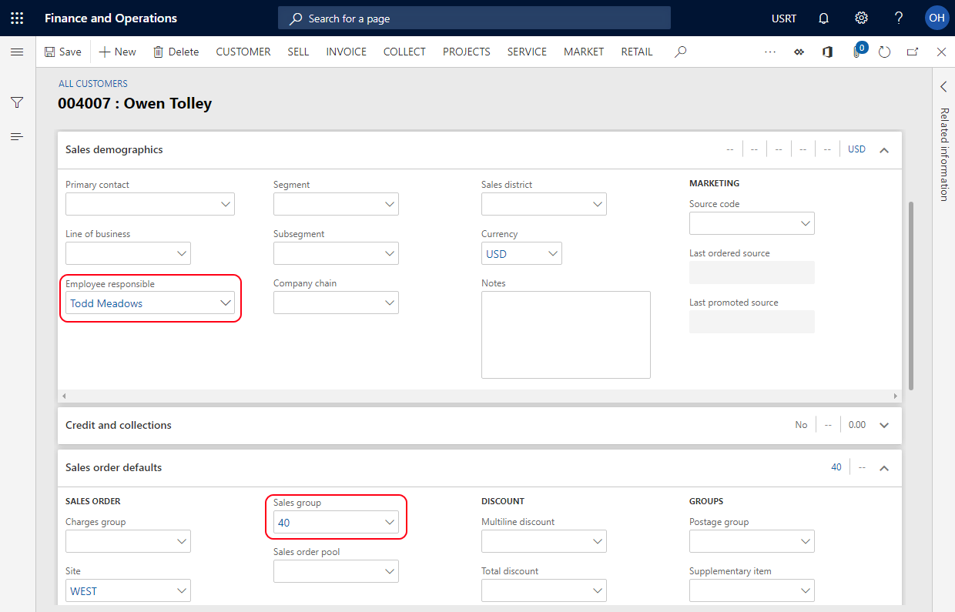Expand the navigation pane hamburger menu
Viewport: 955px width, 612px height.
pos(17,52)
